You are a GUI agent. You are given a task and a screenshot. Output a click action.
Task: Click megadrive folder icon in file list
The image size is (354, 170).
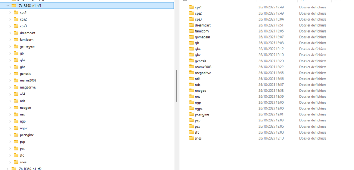click(x=192, y=73)
